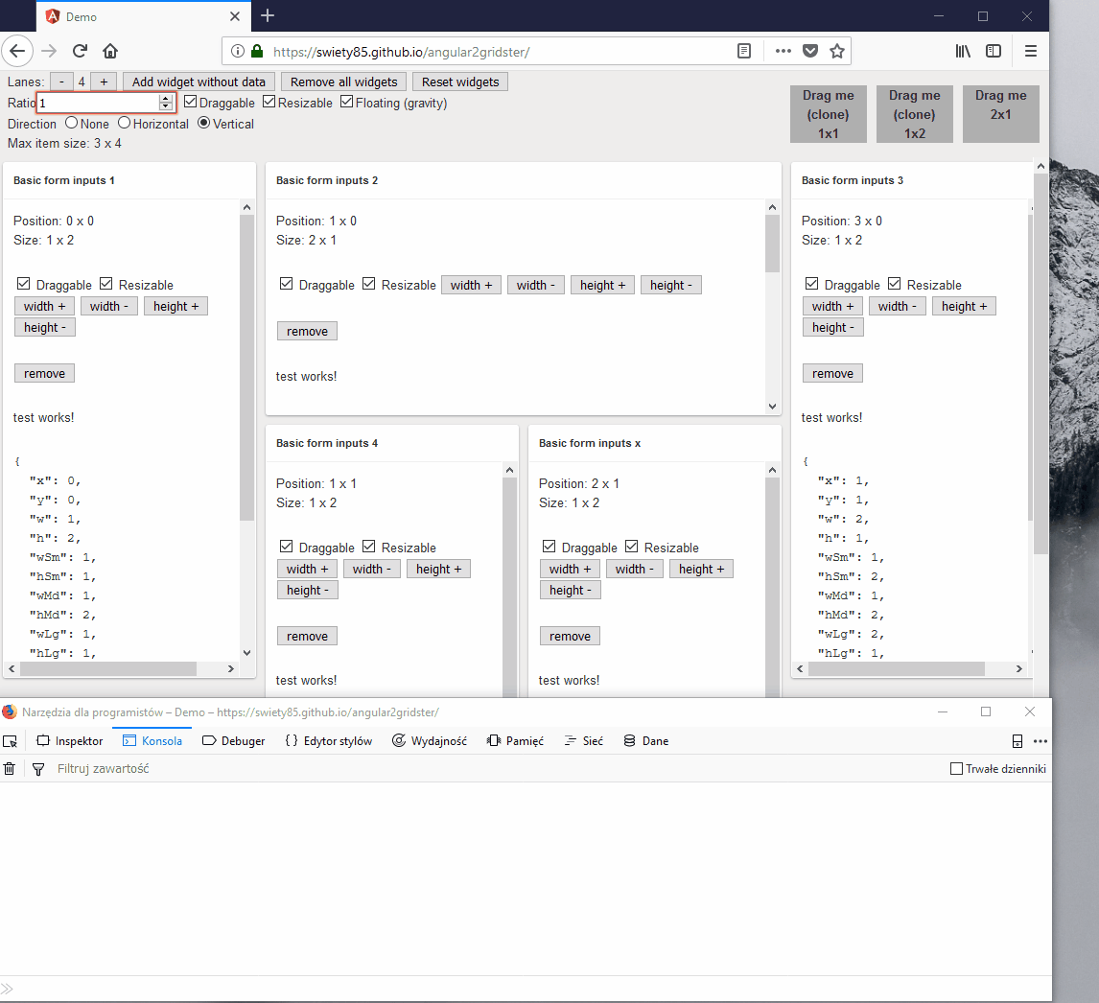The image size is (1099, 1003).
Task: Open the Pamięć tab
Action: pos(515,741)
